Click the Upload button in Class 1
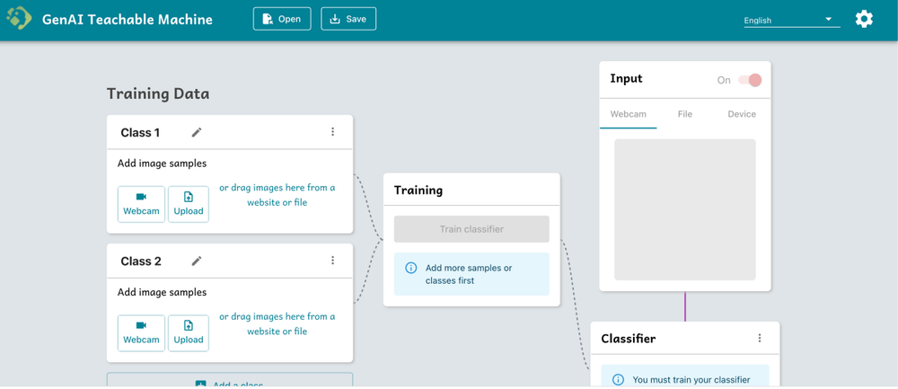 pyautogui.click(x=189, y=204)
